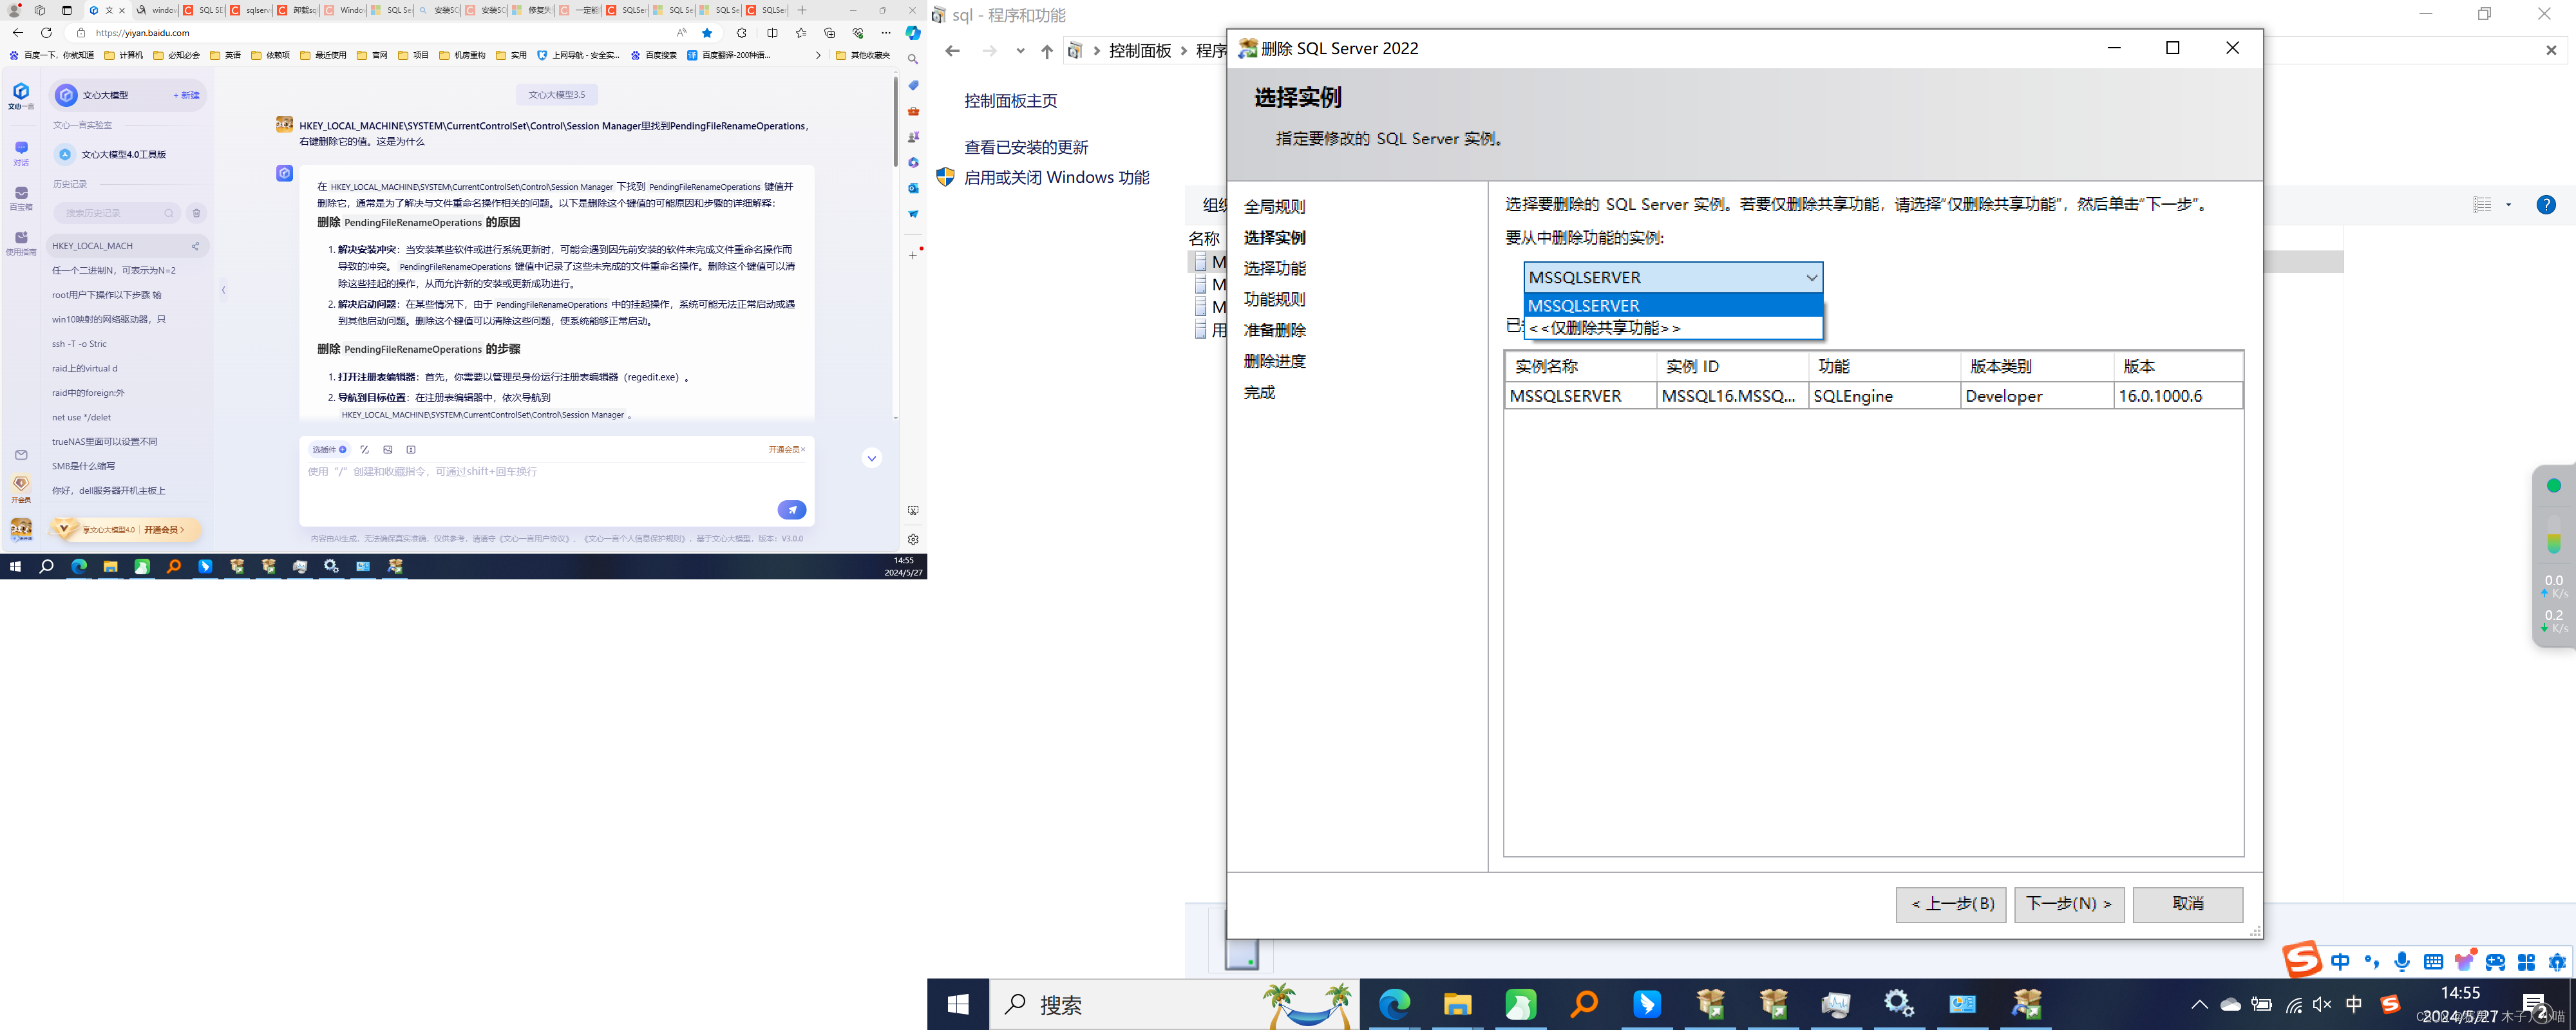Viewport: 2576px width, 1030px height.
Task: Click the Edge favorites star icon
Action: tap(707, 33)
